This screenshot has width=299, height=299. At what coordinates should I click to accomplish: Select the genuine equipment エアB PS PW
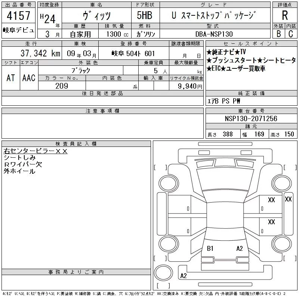click(224, 101)
